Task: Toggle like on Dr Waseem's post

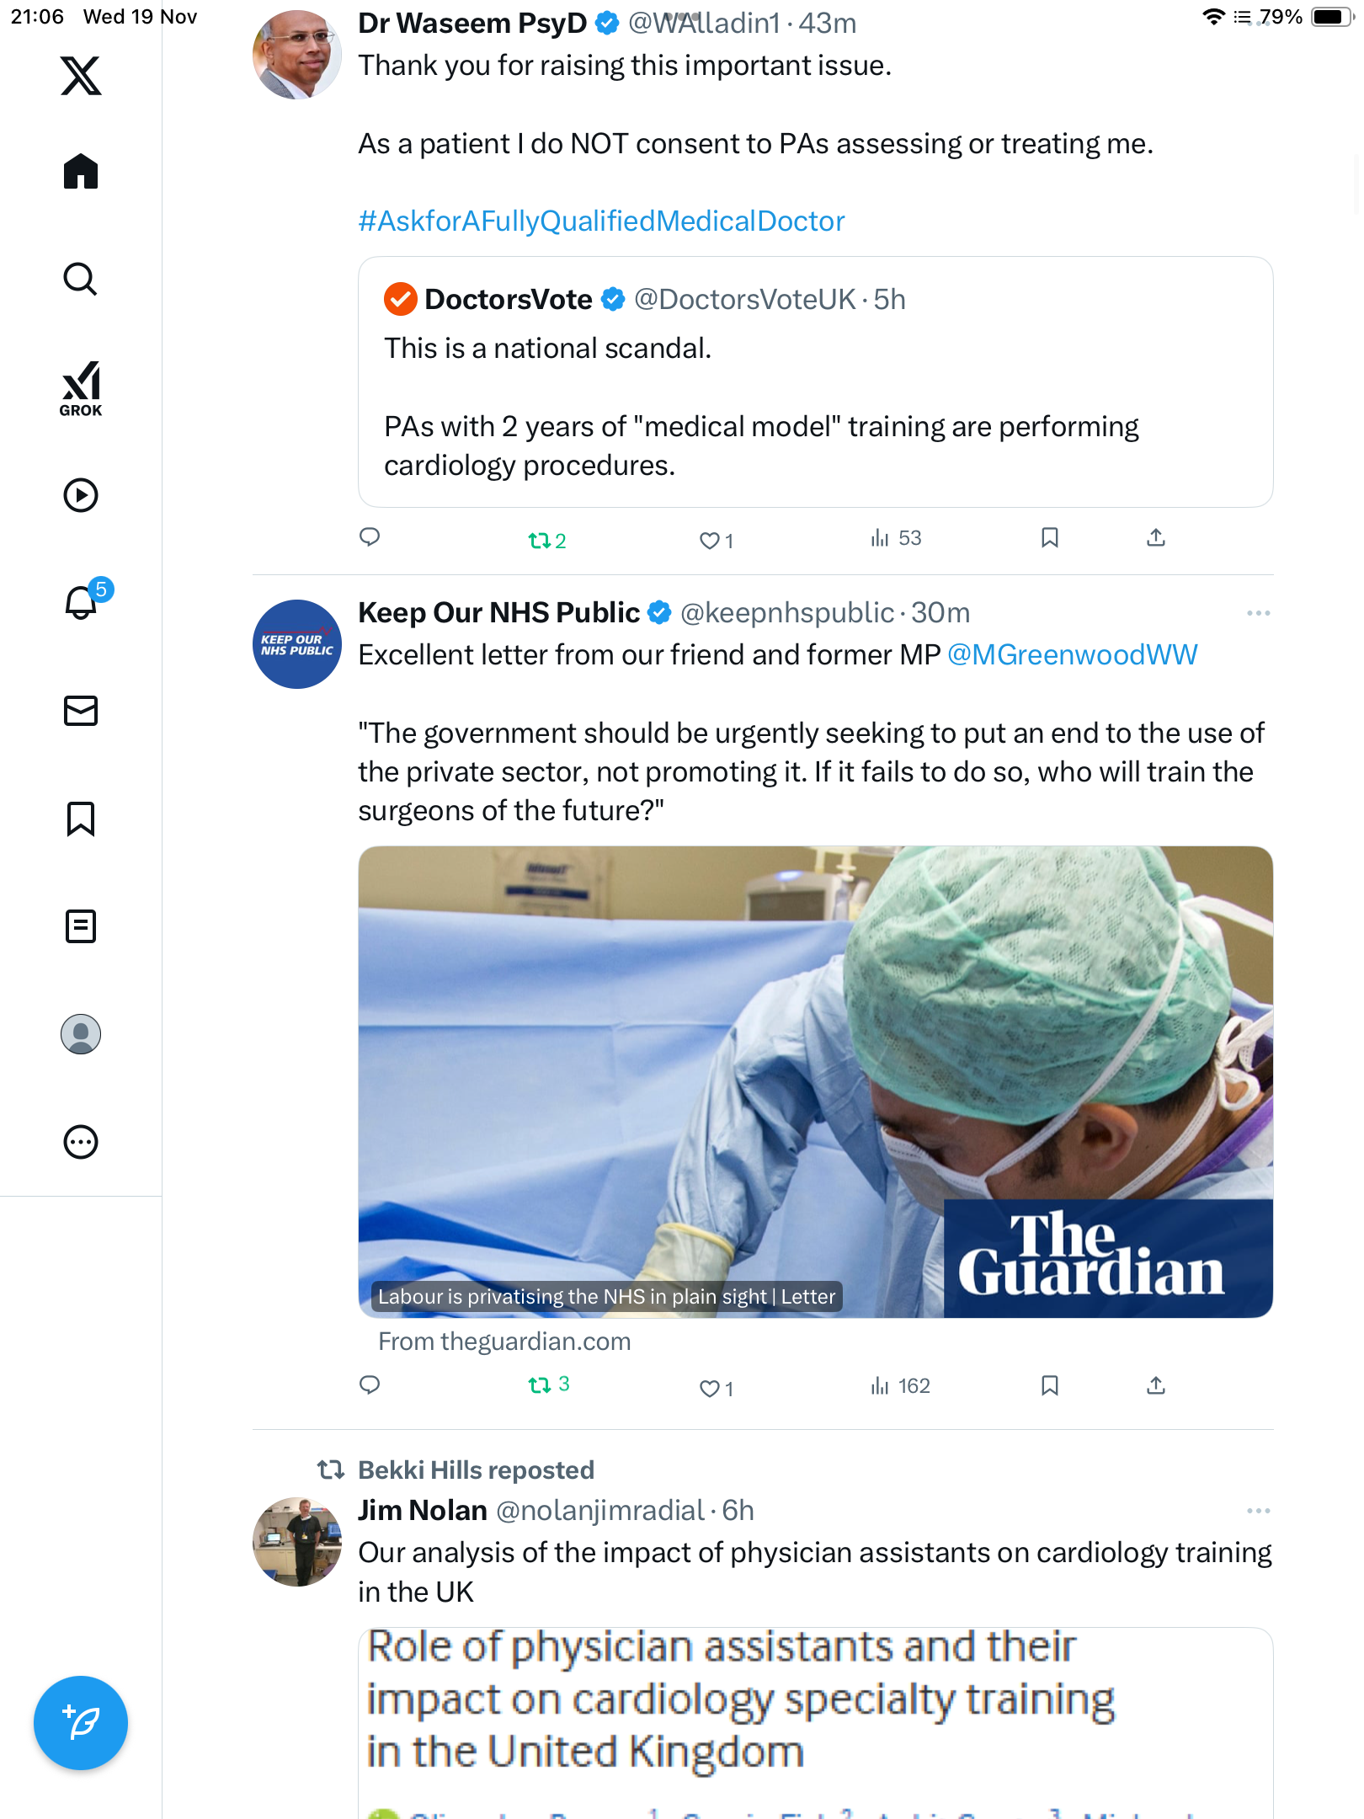Action: 710,541
